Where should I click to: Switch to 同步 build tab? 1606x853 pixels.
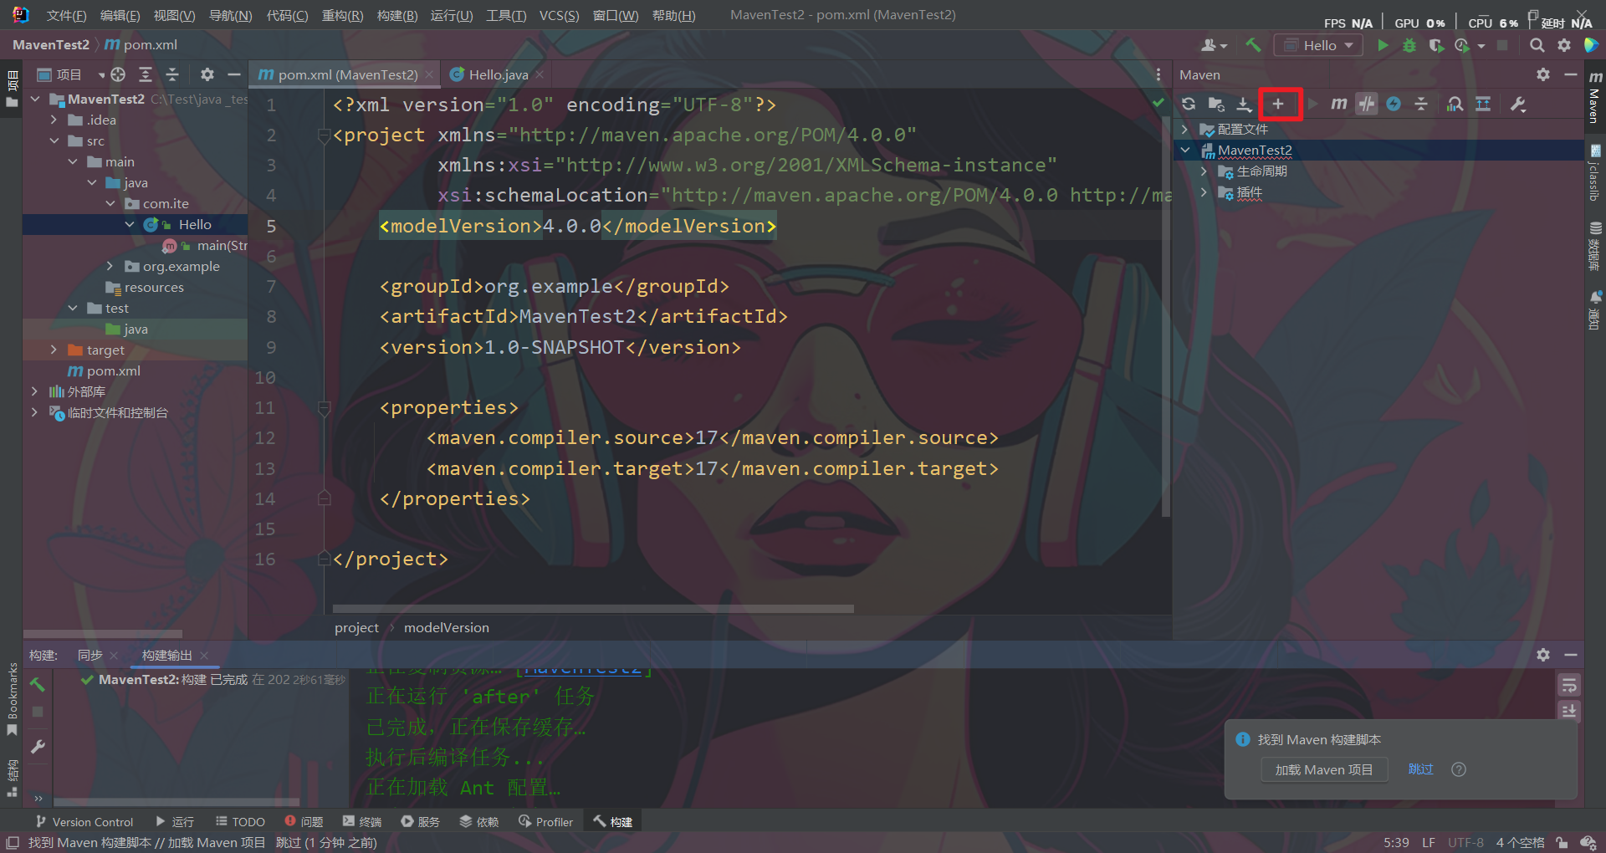[x=90, y=655]
